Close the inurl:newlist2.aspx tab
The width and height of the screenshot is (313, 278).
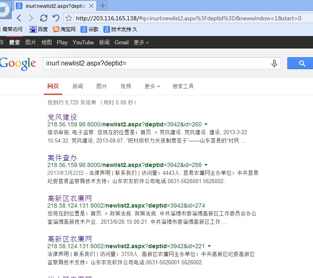[91, 6]
